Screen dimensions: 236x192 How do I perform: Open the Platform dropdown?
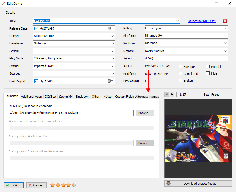coord(225,36)
